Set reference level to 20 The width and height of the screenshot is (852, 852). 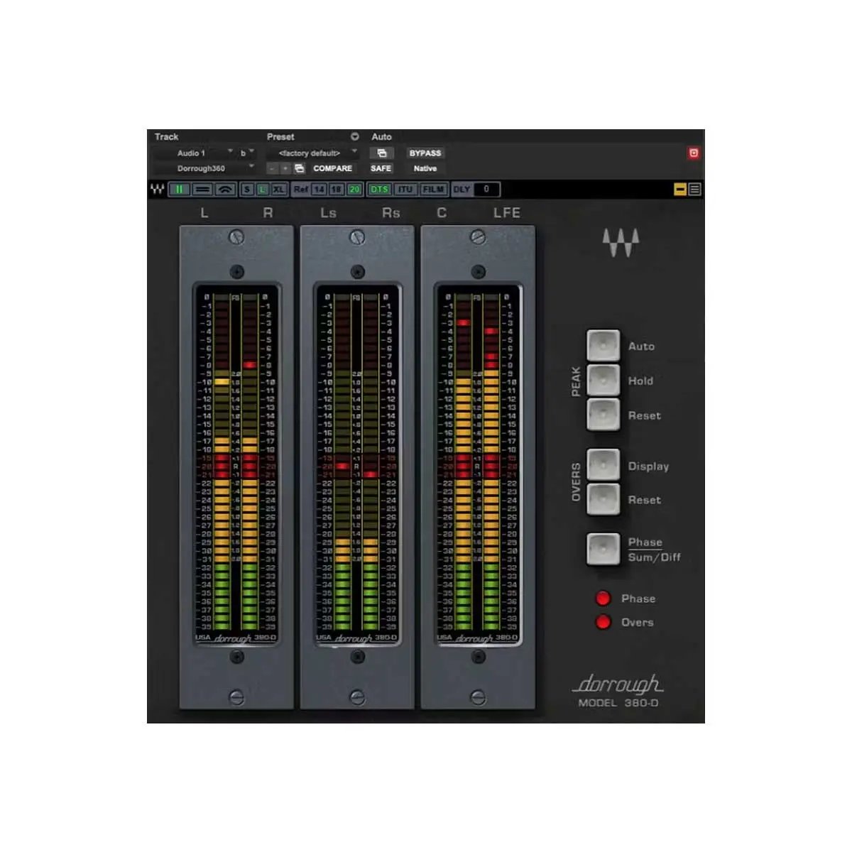(354, 190)
